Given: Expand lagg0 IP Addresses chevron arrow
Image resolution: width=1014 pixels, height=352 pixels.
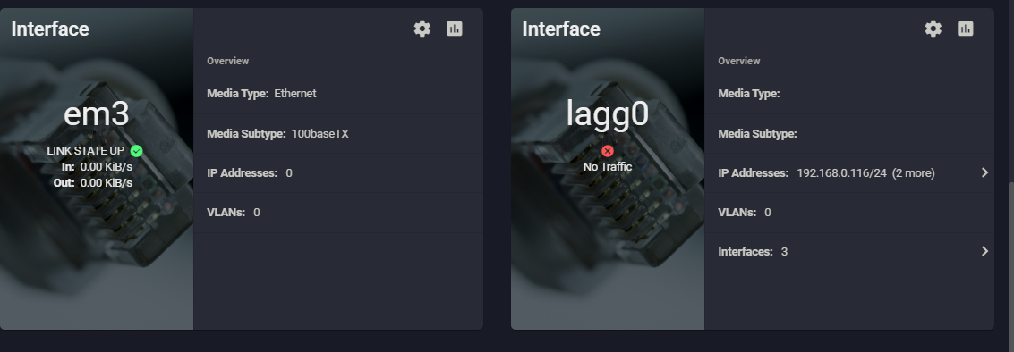Looking at the screenshot, I should [x=984, y=172].
